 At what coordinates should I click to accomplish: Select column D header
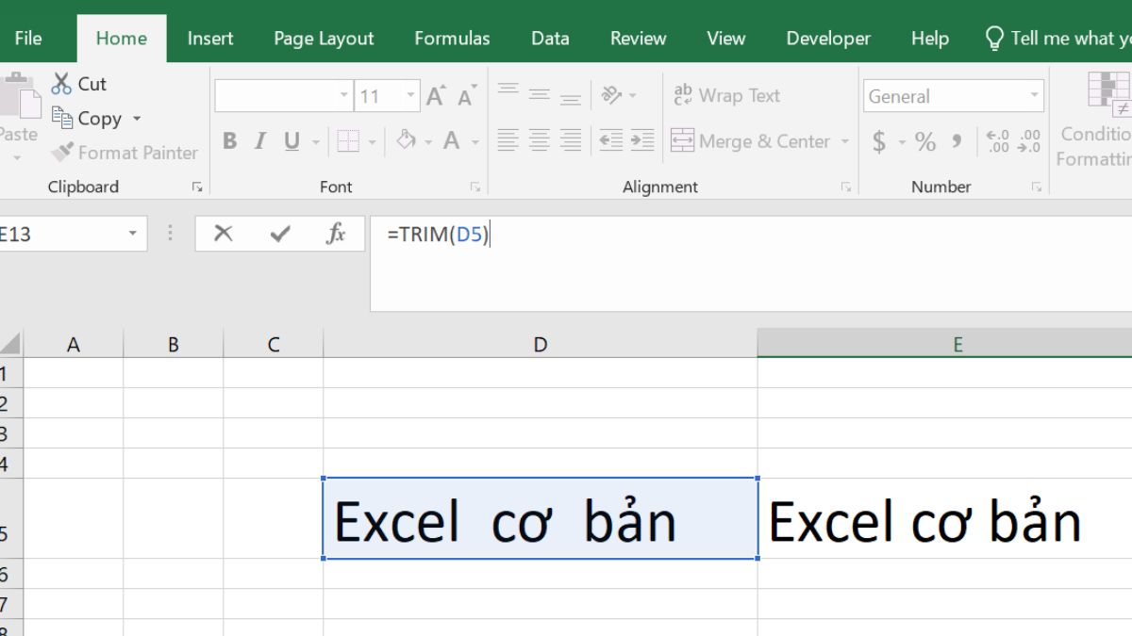pyautogui.click(x=540, y=344)
